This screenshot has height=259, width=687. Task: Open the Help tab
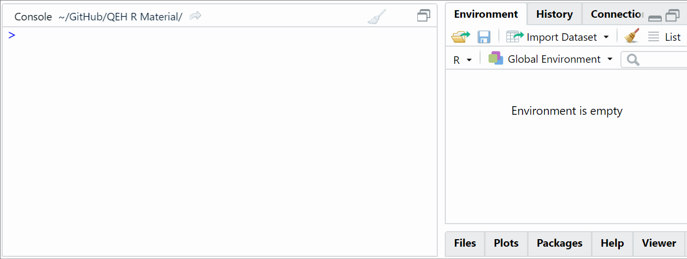coord(612,243)
